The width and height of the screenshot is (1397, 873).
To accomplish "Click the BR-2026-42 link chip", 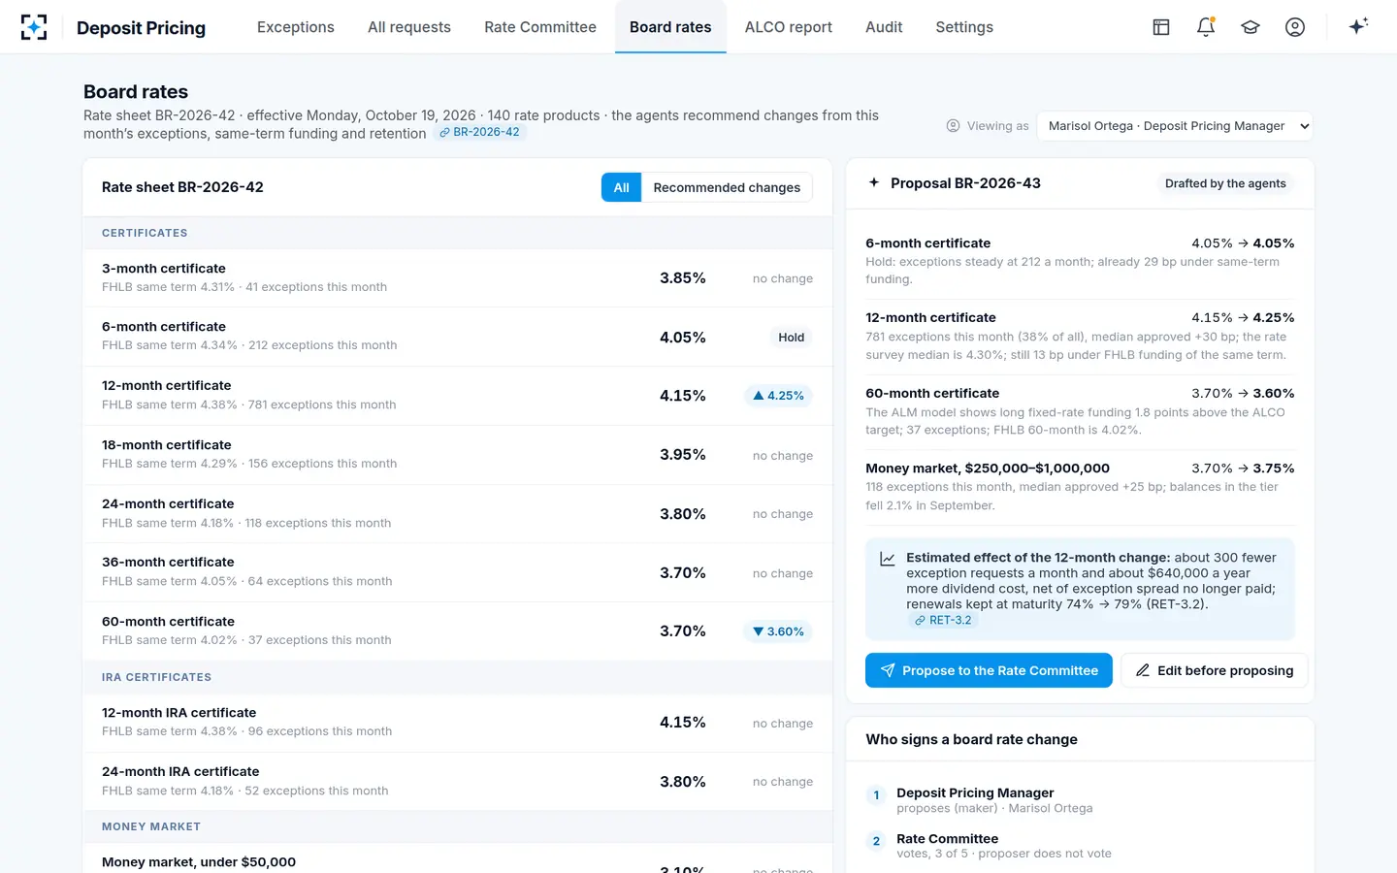I will coord(480,133).
